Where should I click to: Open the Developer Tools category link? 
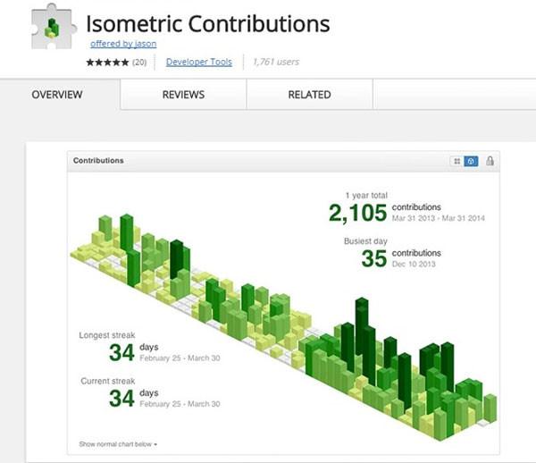point(198,63)
